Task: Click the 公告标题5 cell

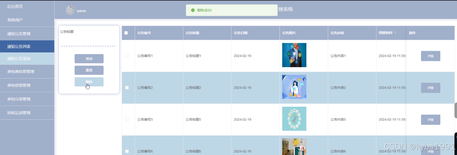Action: coord(207,119)
